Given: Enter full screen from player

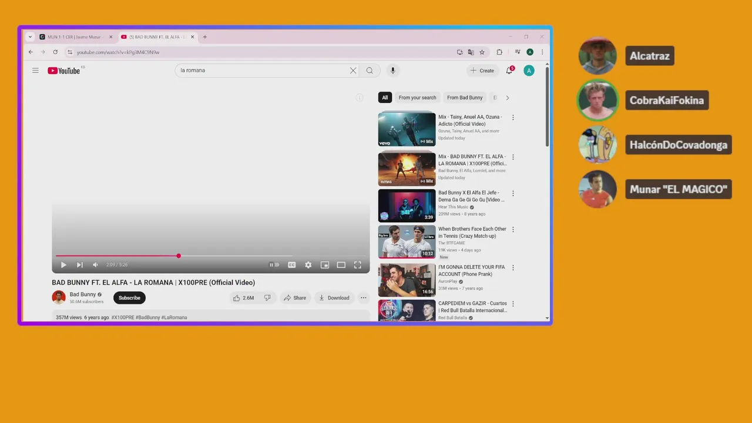Looking at the screenshot, I should point(357,265).
